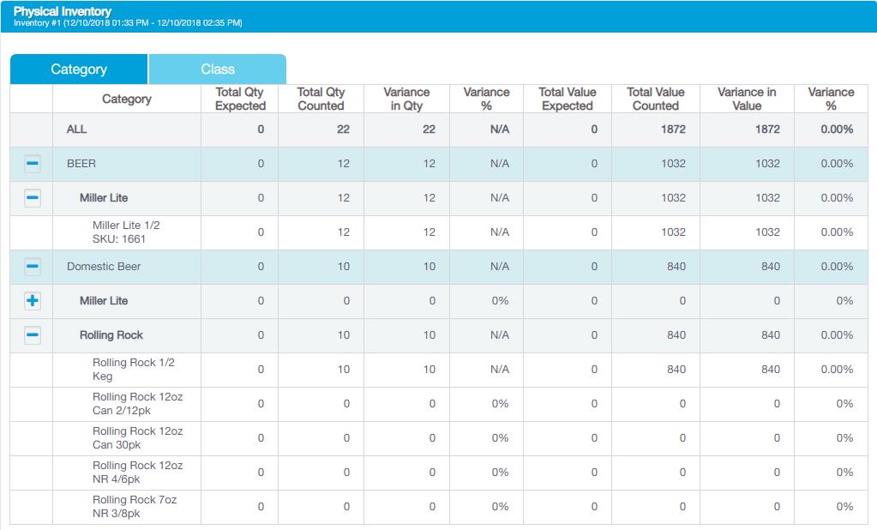
Task: Collapse the BEER category row
Action: pos(33,164)
